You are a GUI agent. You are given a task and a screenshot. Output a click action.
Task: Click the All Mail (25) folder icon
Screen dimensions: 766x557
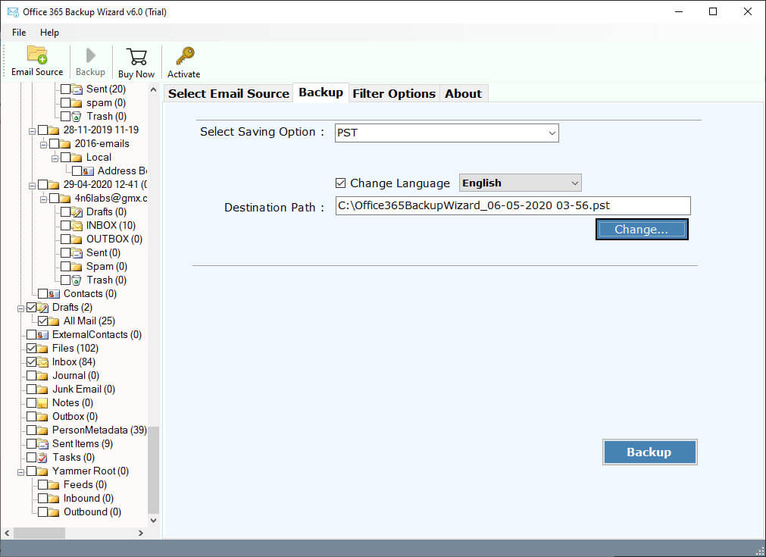(55, 321)
